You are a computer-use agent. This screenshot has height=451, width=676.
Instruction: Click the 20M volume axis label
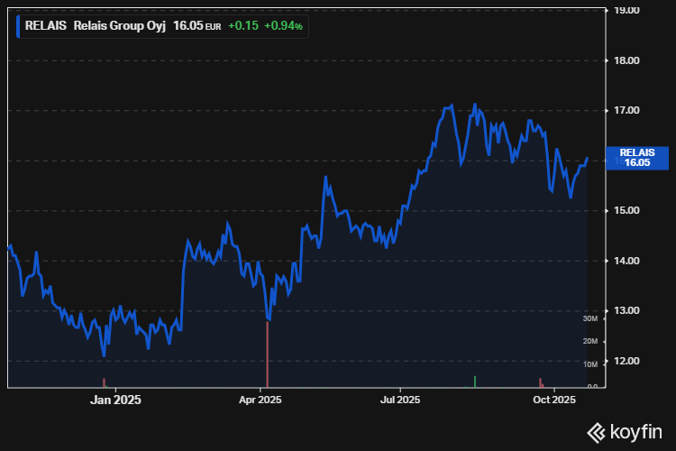[x=590, y=341]
